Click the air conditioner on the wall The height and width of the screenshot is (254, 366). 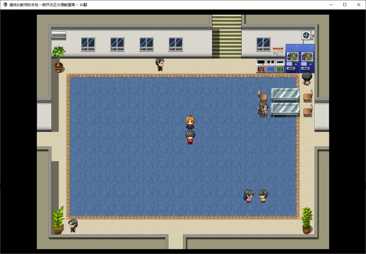[59, 35]
